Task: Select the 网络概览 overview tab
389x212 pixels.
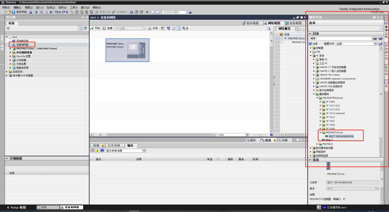Action: (x=286, y=28)
